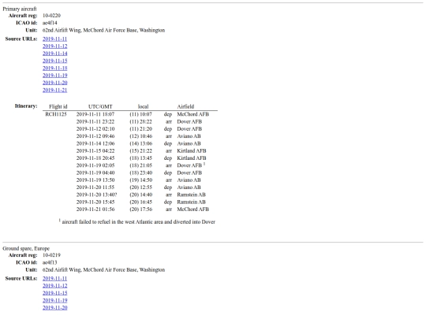Open the 2019-11-19 source link under Ground spare
Screen dimensions: 426x319
(54, 300)
